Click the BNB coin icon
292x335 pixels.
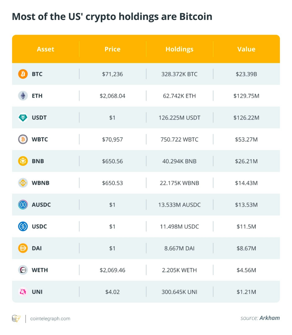coord(23,161)
